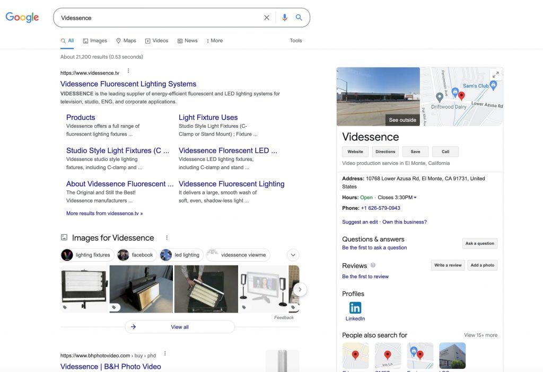Click the Call button
This screenshot has width=543, height=372.
[x=445, y=152]
